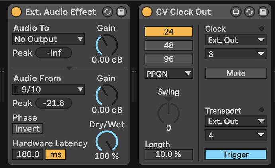Toggle CV Clock Out device activator
275x168 pixels.
[147, 12]
